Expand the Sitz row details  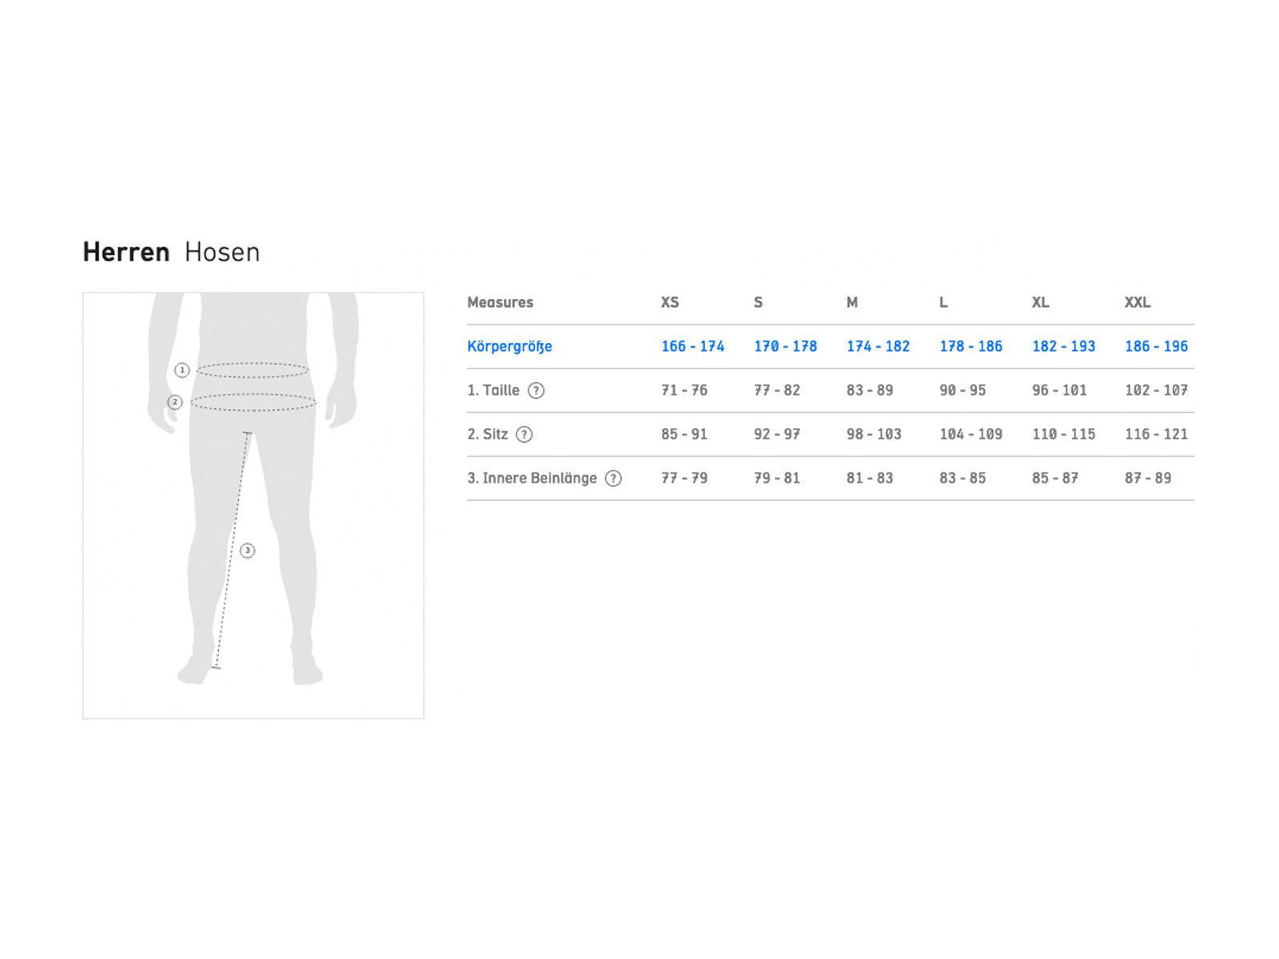pyautogui.click(x=486, y=434)
